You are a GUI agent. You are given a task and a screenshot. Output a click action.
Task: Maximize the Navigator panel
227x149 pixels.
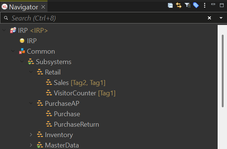coord(222,5)
